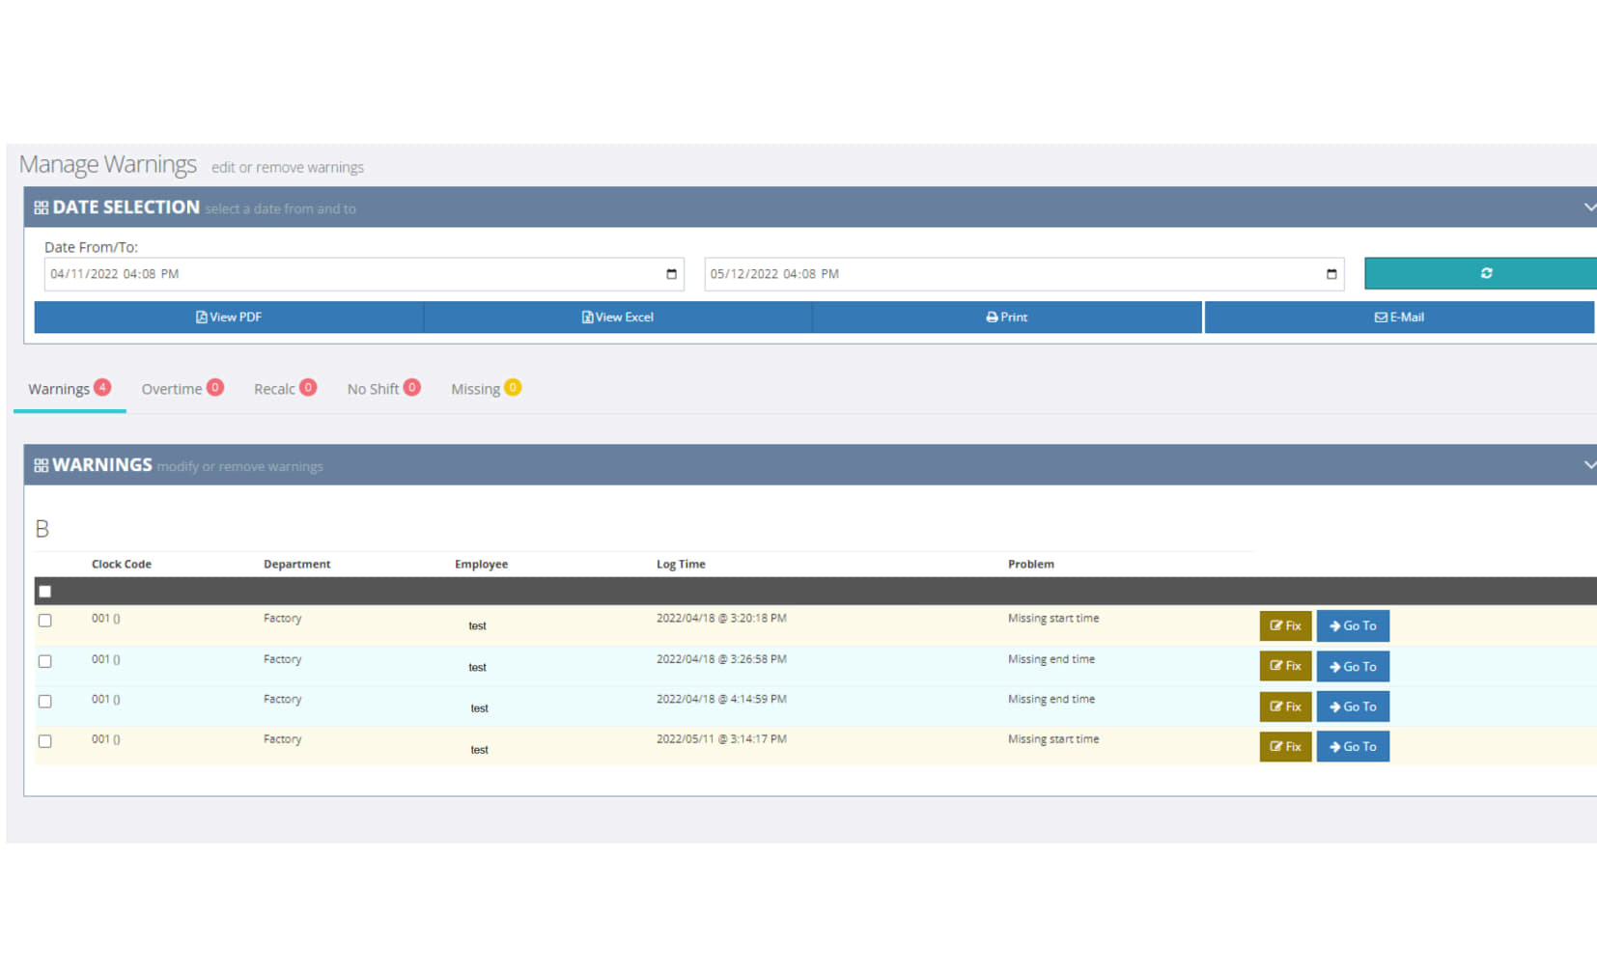
Task: Fix the 3:20:18 PM missing start time warning
Action: coord(1285,625)
